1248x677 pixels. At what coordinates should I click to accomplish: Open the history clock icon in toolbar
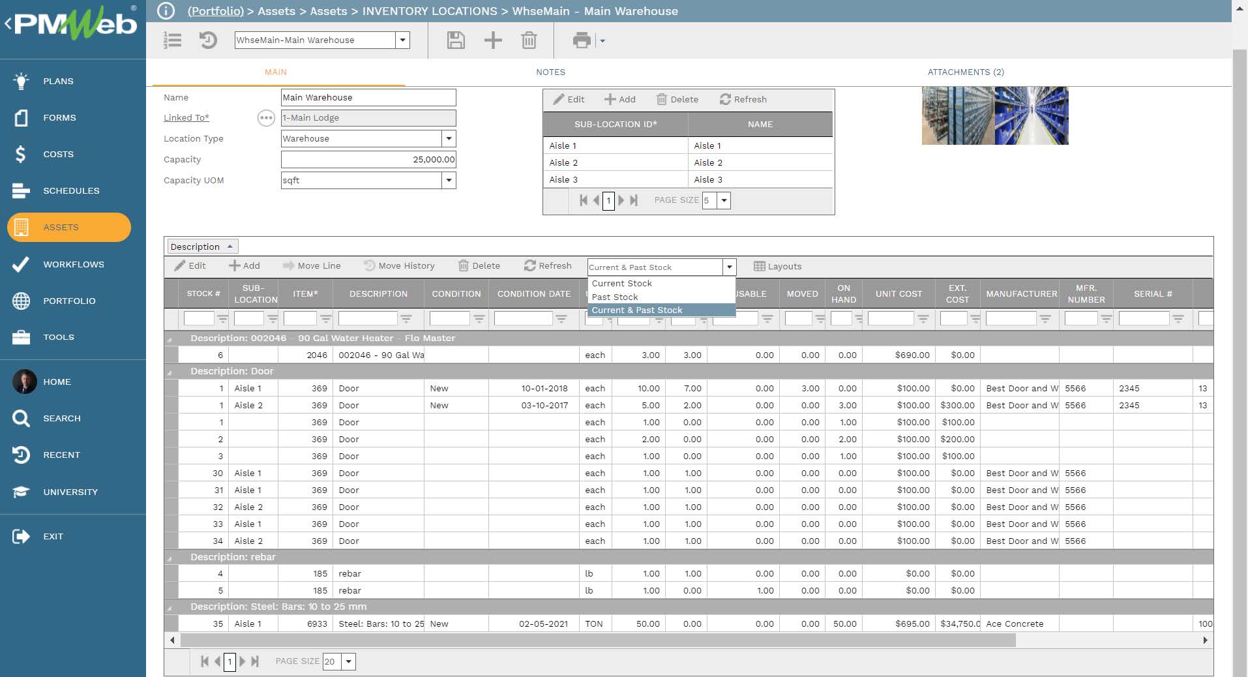[208, 40]
